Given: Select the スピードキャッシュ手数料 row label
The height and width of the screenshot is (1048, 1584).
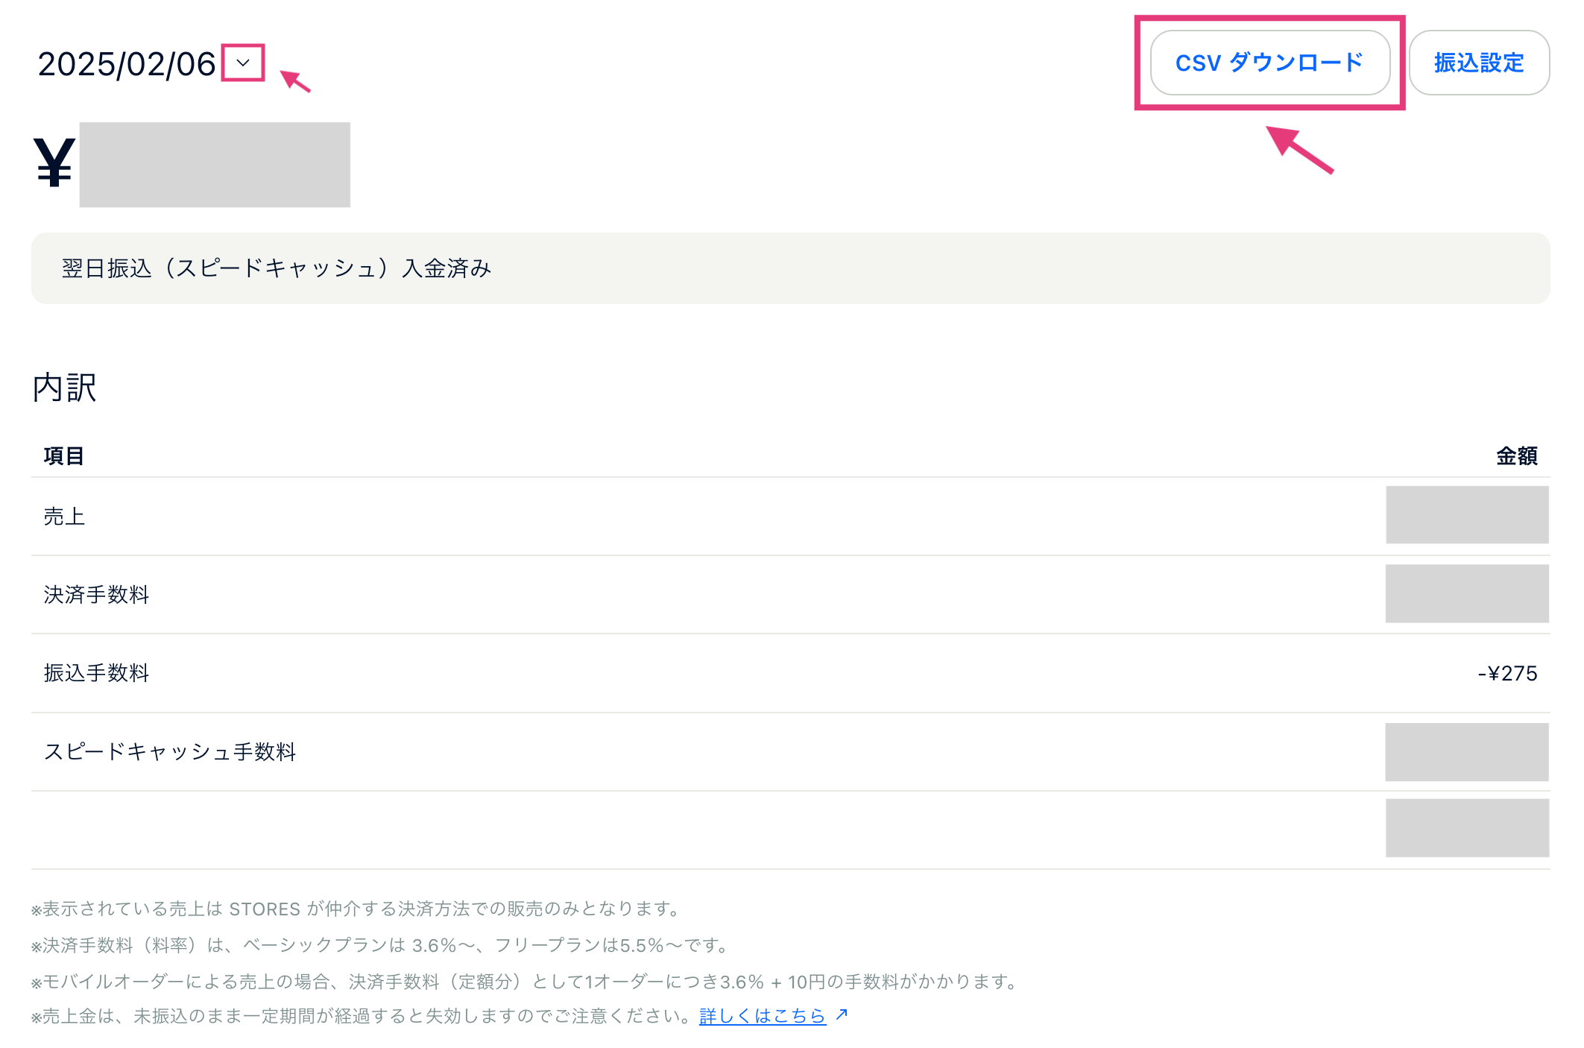Looking at the screenshot, I should coord(170,751).
